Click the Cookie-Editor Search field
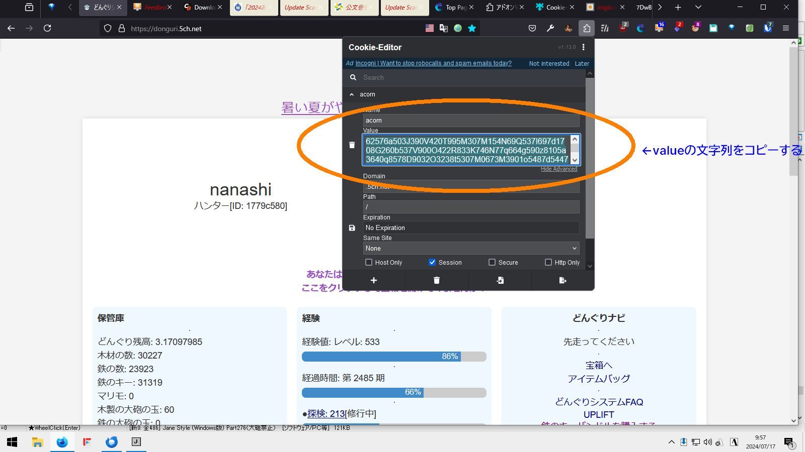The height and width of the screenshot is (452, 805). coord(472,77)
